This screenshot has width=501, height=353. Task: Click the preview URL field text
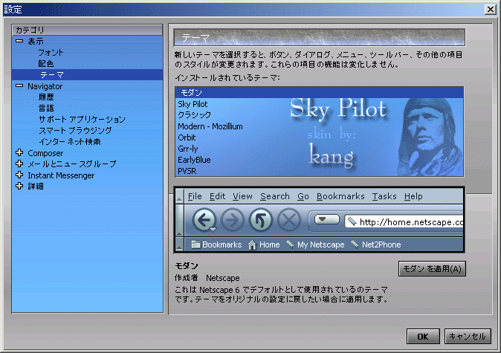pos(411,221)
